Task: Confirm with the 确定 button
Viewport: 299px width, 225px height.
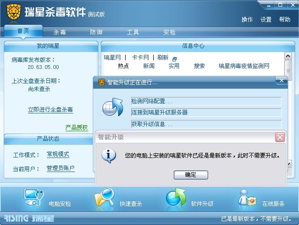Action: (191, 175)
